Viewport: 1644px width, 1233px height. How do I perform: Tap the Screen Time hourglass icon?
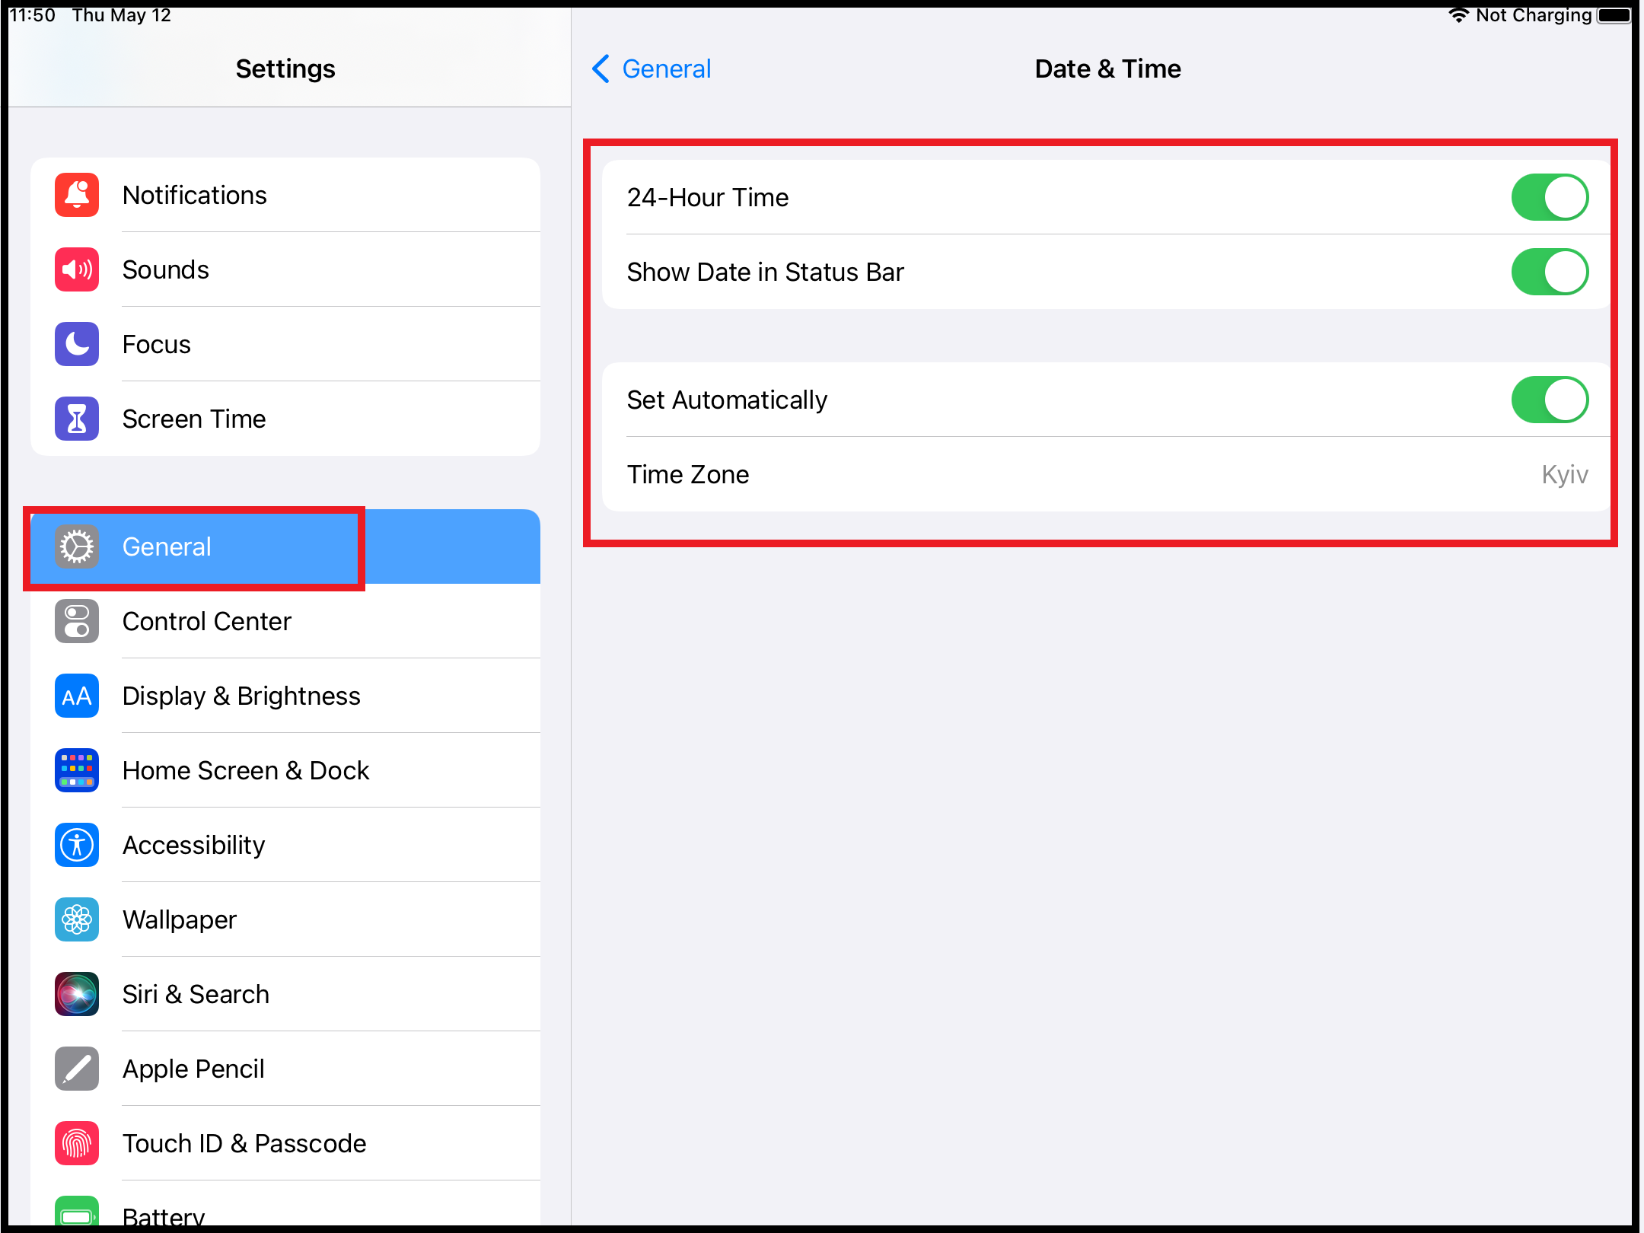pos(77,419)
